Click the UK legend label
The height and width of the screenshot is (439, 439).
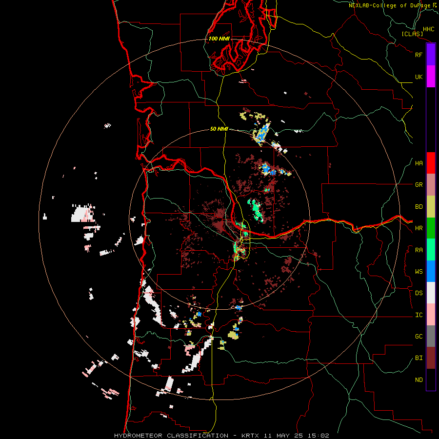click(x=419, y=77)
